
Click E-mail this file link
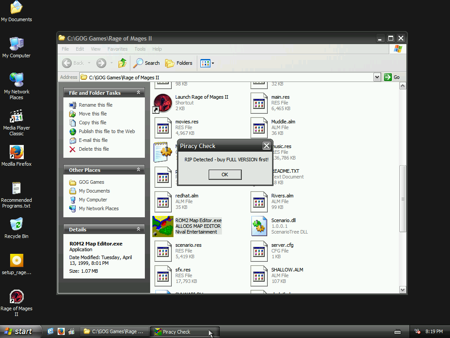tap(93, 140)
